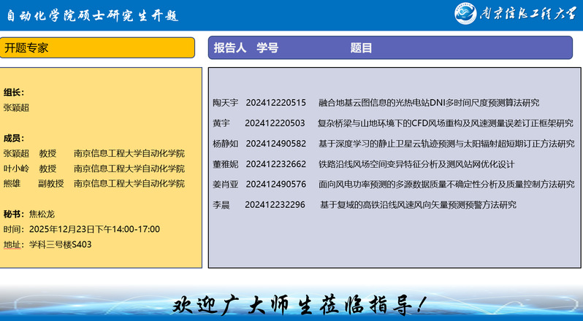This screenshot has height=321, width=583.
Task: Click student ID 202412490576 for 姜肖亚
Action: coord(275,185)
